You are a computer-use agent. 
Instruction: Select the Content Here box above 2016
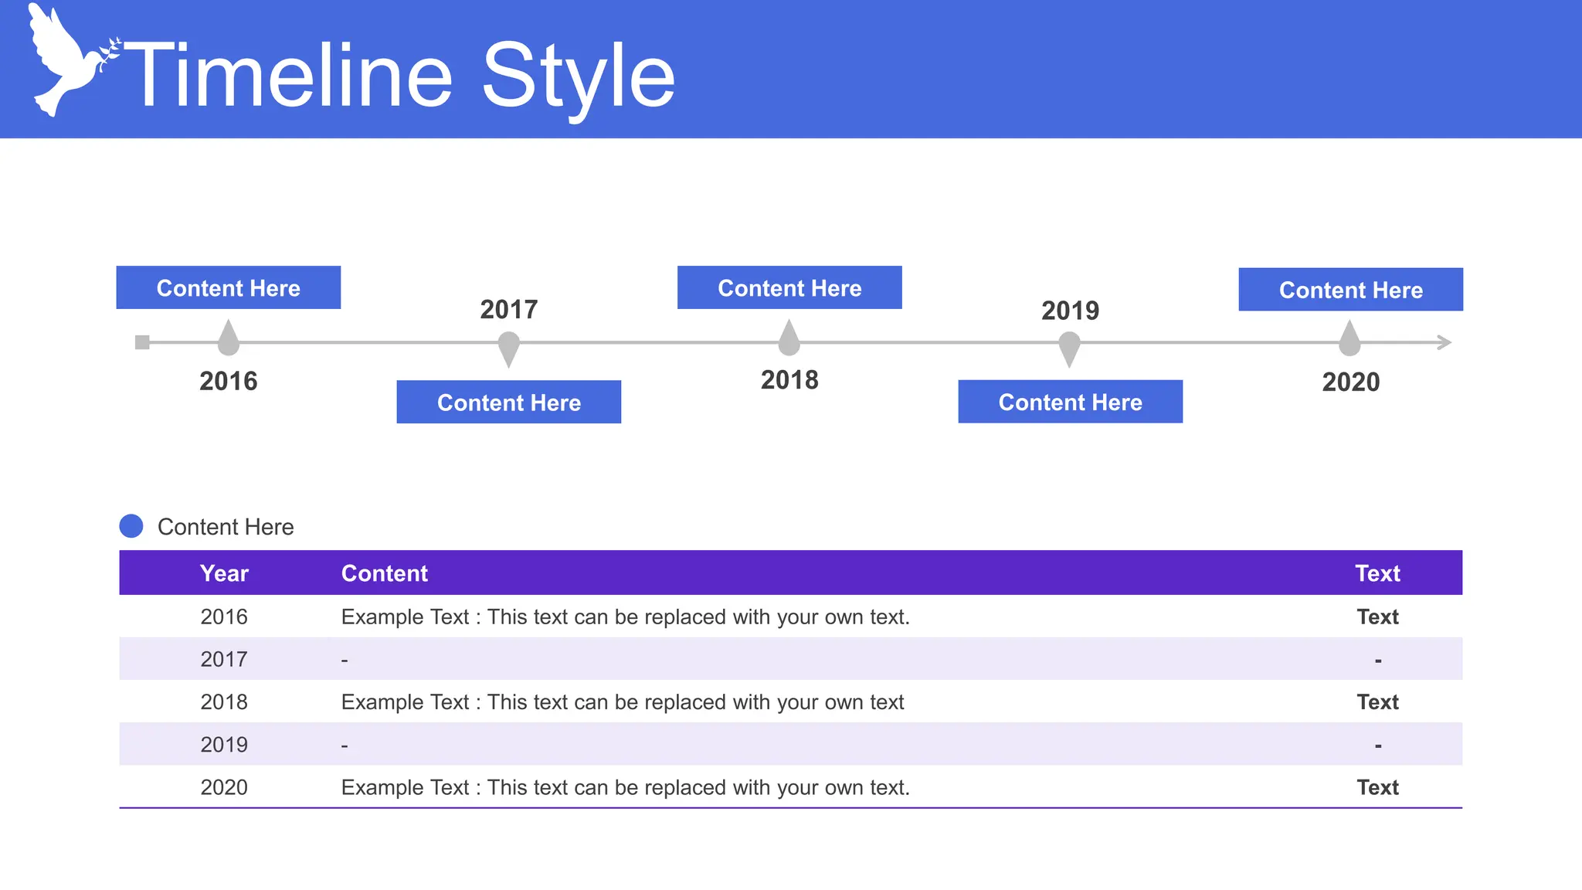(x=229, y=287)
